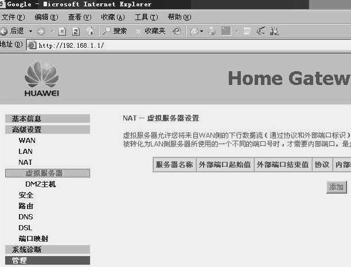Go to the Home page icon
This screenshot has width=351, height=267.
point(91,31)
